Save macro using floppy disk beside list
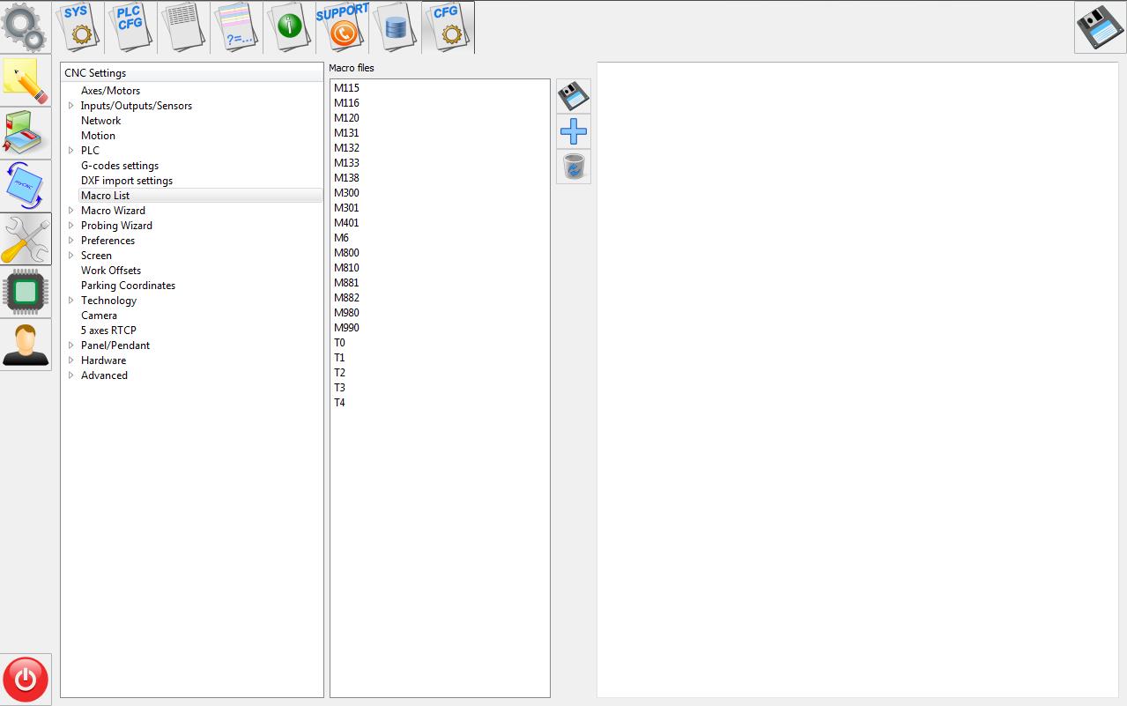Screen dimensions: 1127x706 (x=574, y=96)
